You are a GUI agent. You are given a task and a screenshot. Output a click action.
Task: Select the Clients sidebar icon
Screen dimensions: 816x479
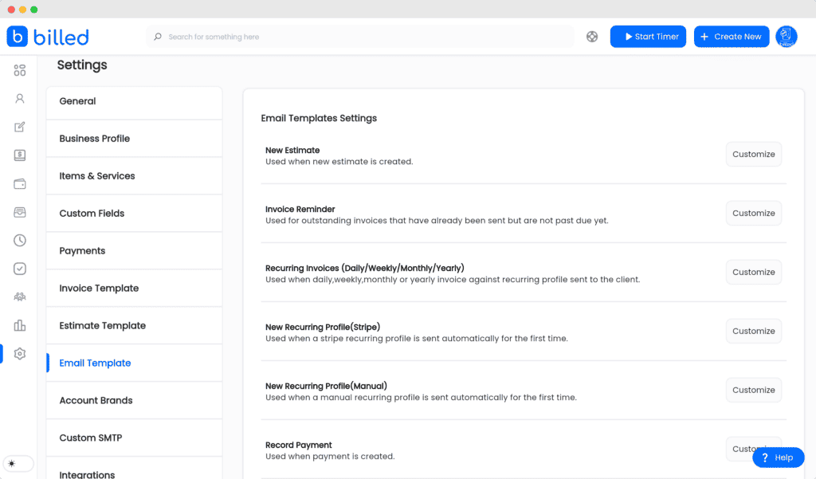19,98
